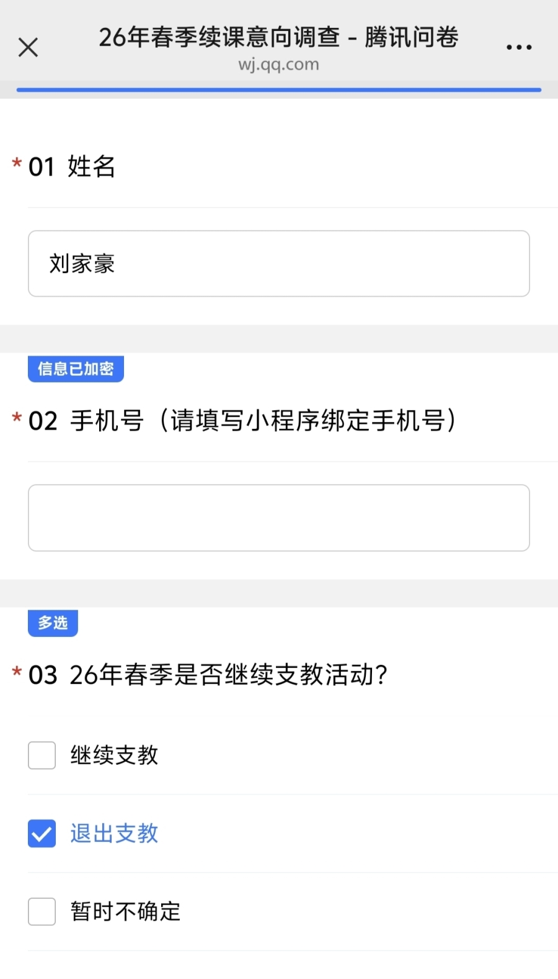Check the 继续支教 checkbox
Image resolution: width=558 pixels, height=979 pixels.
[x=42, y=756]
